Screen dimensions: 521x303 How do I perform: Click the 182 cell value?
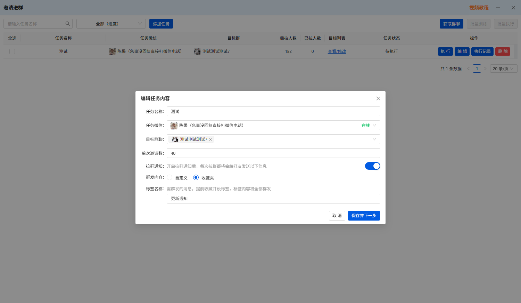pyautogui.click(x=288, y=51)
